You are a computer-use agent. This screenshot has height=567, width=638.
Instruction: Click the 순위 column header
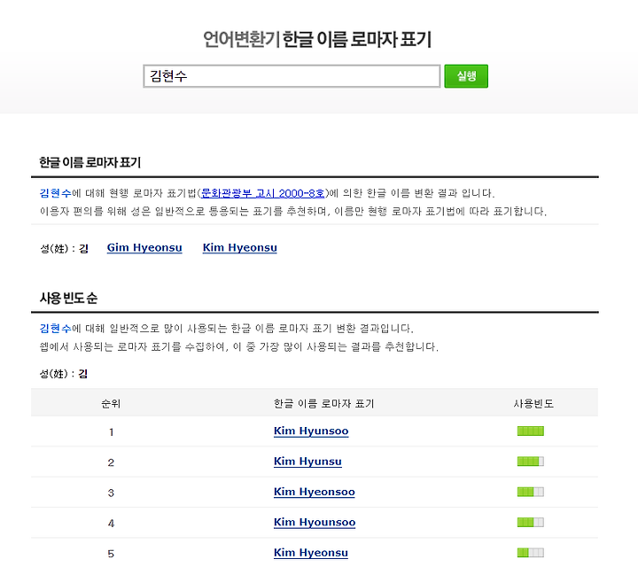[111, 403]
